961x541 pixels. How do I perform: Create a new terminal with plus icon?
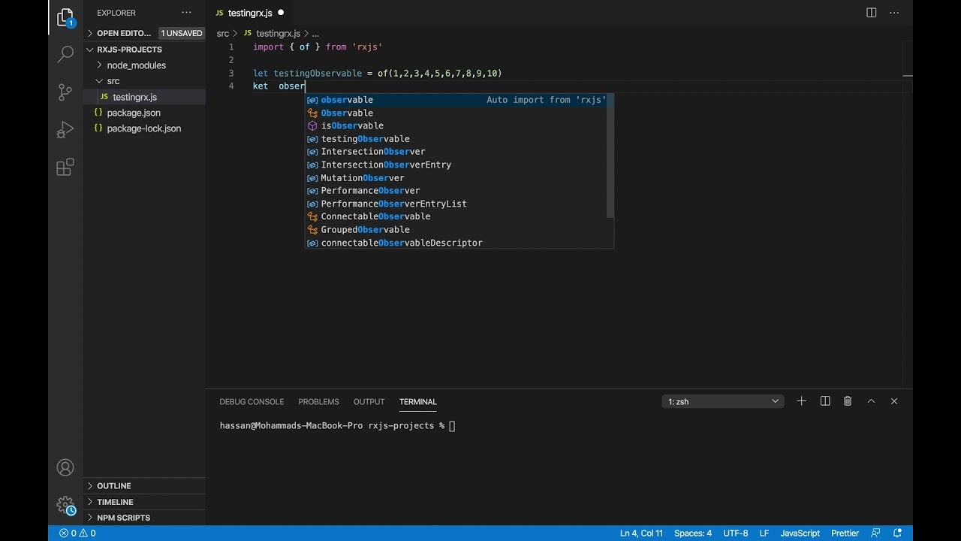pyautogui.click(x=801, y=401)
